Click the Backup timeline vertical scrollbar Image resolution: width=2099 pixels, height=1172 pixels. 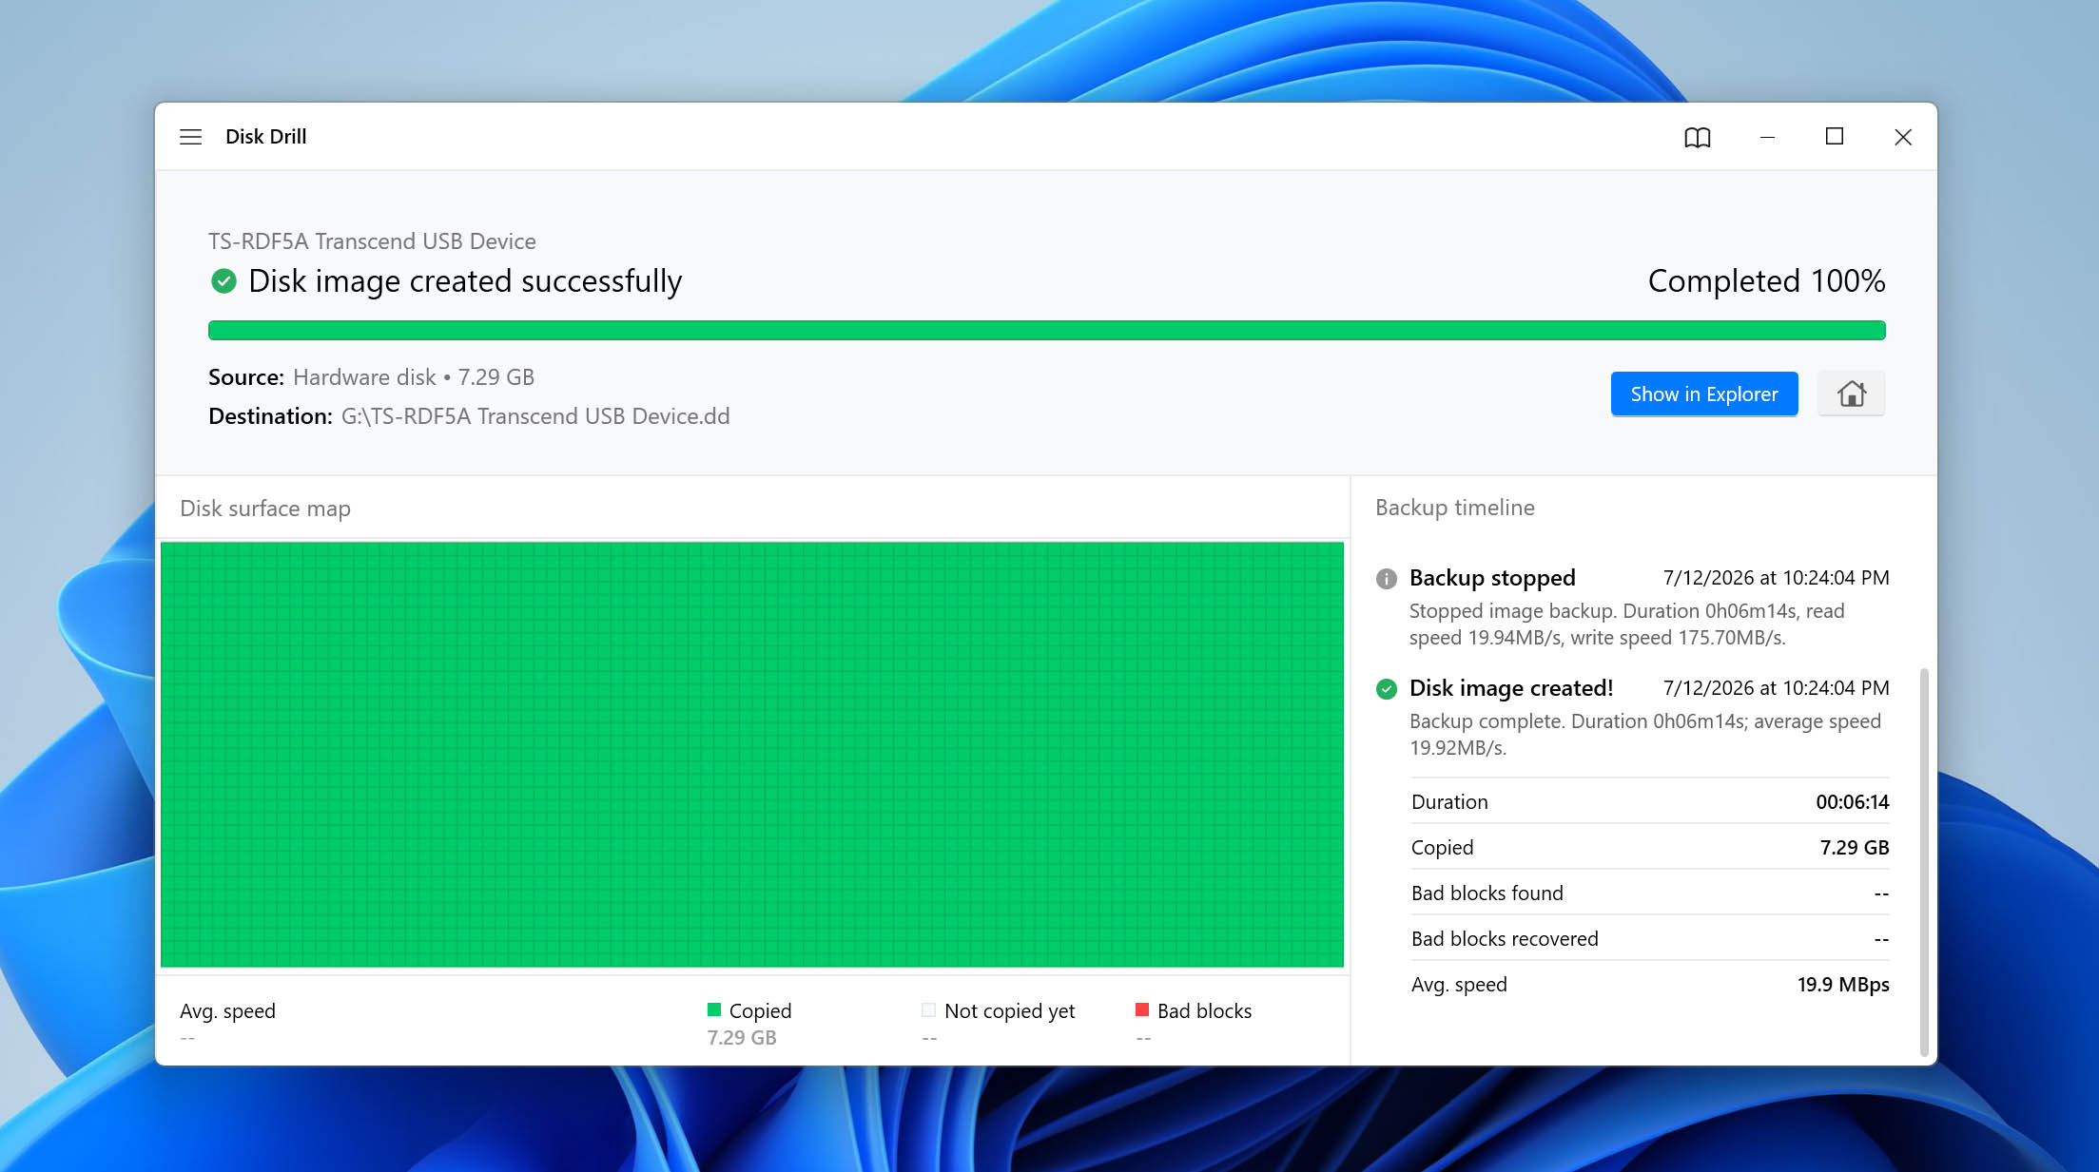coord(1924,862)
